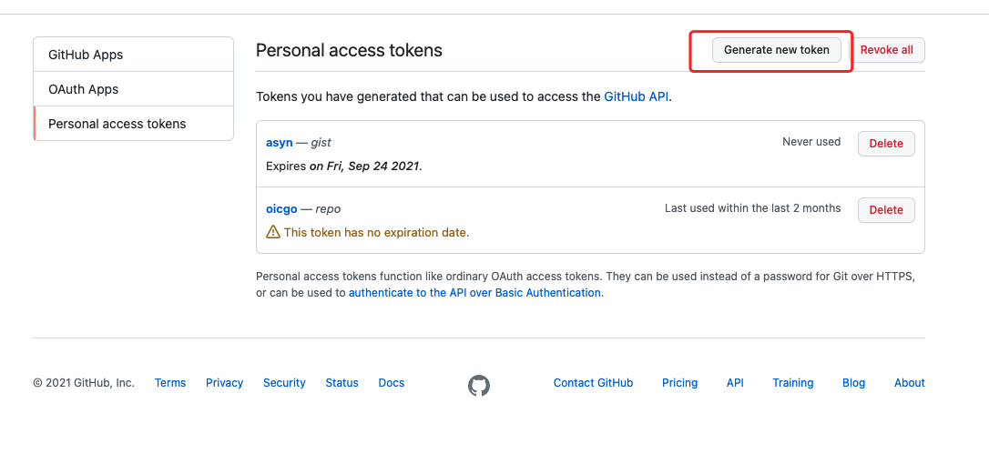Click Contact GitHub in the footer
The height and width of the screenshot is (474, 989).
(593, 383)
